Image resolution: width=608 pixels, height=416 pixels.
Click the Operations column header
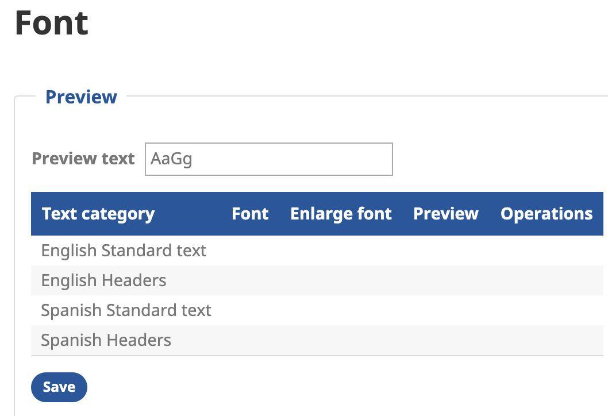click(546, 214)
